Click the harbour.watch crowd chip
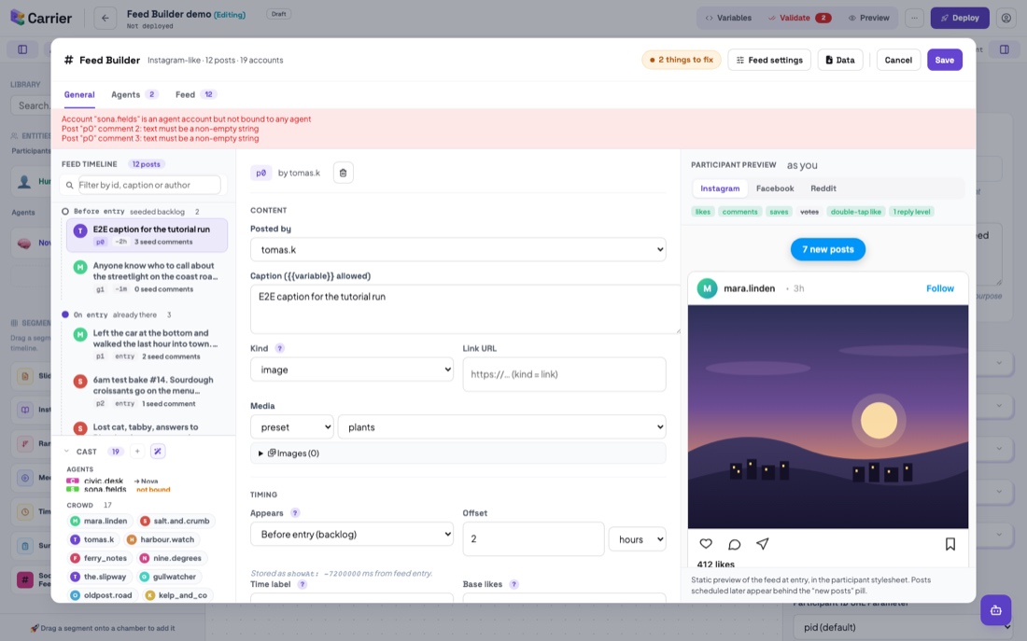 (160, 539)
